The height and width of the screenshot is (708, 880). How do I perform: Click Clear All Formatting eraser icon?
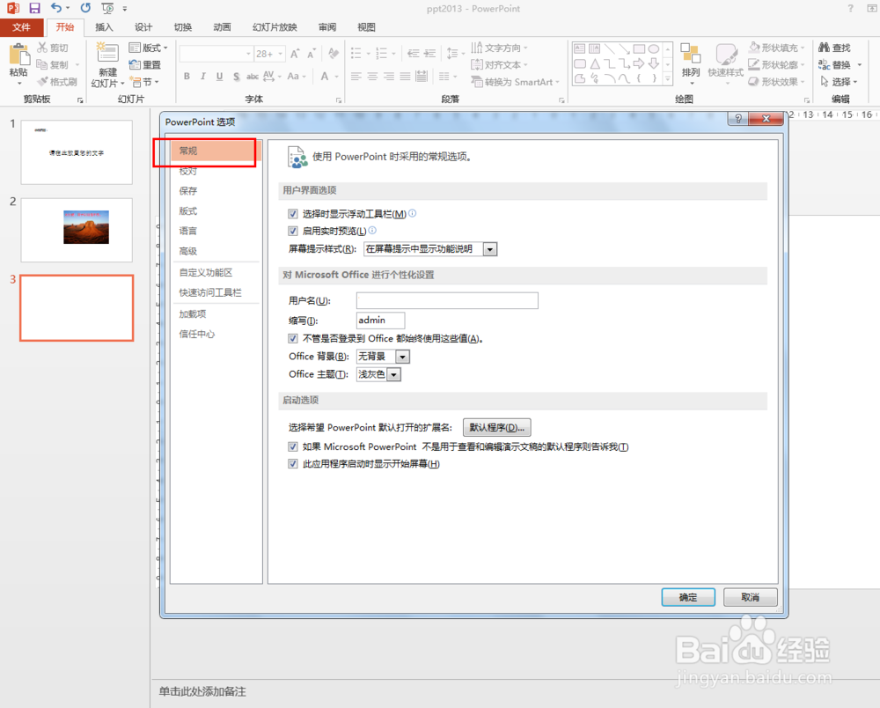coord(334,54)
